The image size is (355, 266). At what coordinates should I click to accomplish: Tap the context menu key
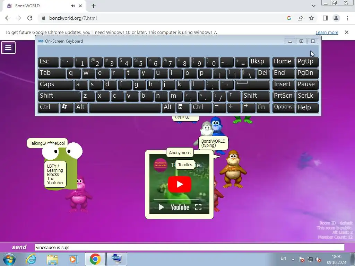pos(183,107)
